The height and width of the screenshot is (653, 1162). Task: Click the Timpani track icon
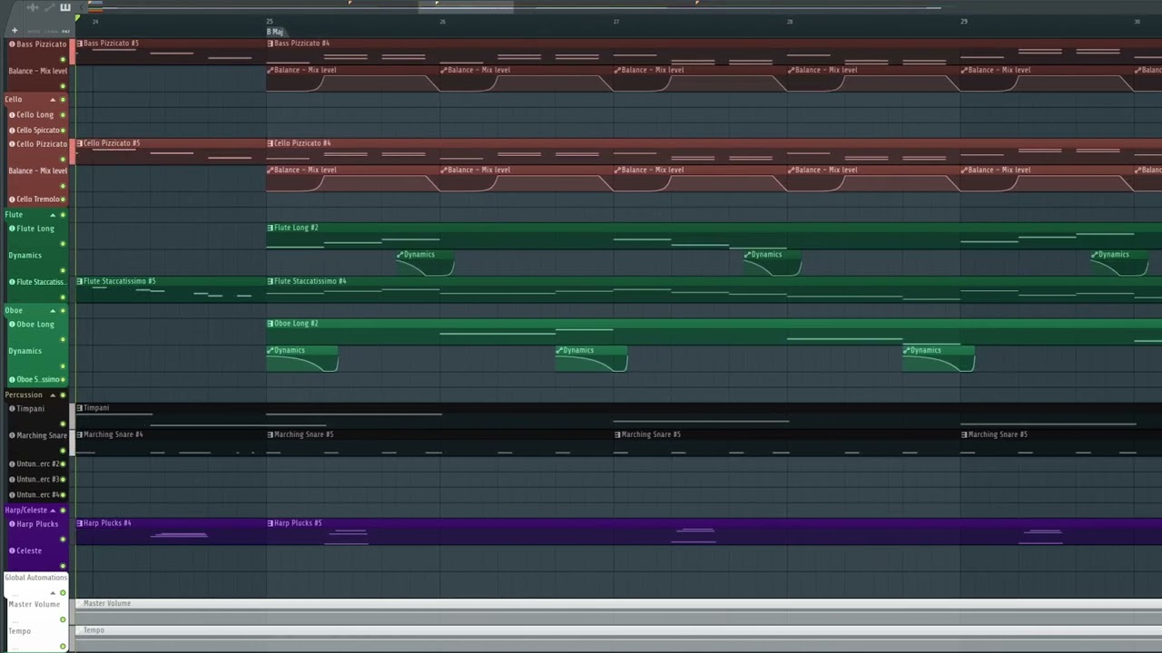click(12, 408)
